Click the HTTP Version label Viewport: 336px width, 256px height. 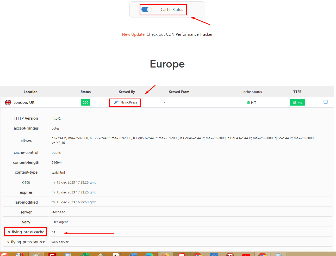point(26,118)
